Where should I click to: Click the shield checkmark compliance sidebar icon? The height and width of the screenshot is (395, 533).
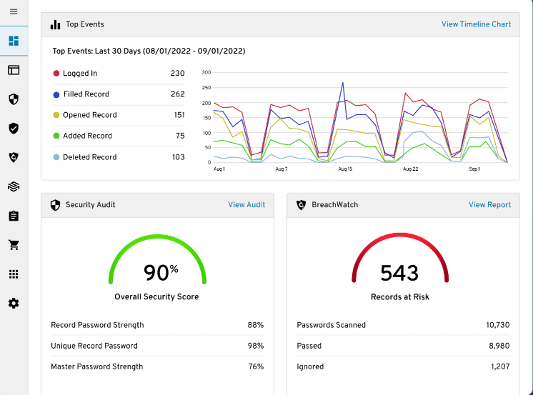click(14, 129)
